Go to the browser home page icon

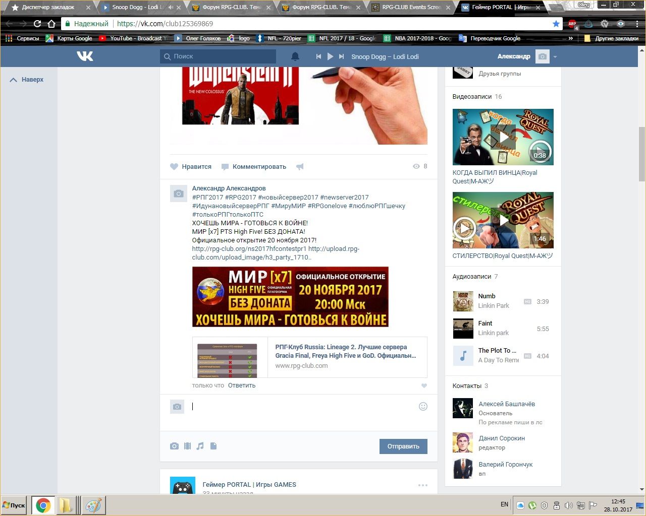click(x=51, y=24)
